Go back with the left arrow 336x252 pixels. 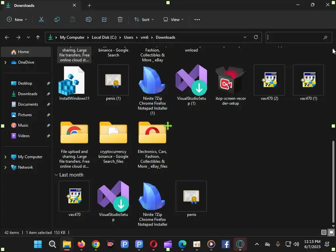coord(7,37)
